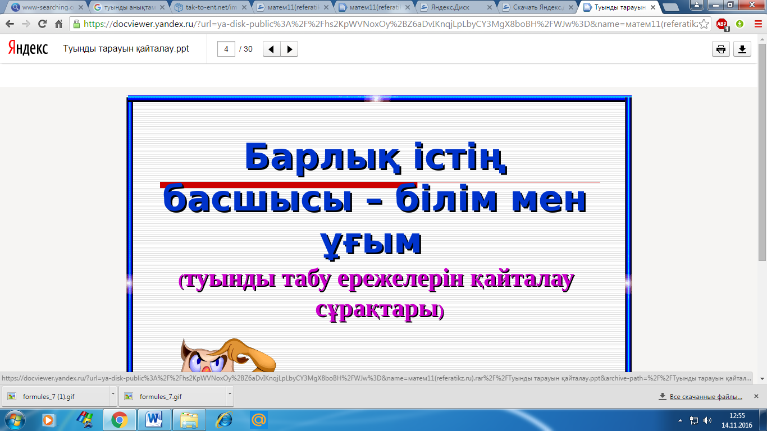Bookmark this page with the star icon
This screenshot has width=767, height=431.
point(704,24)
